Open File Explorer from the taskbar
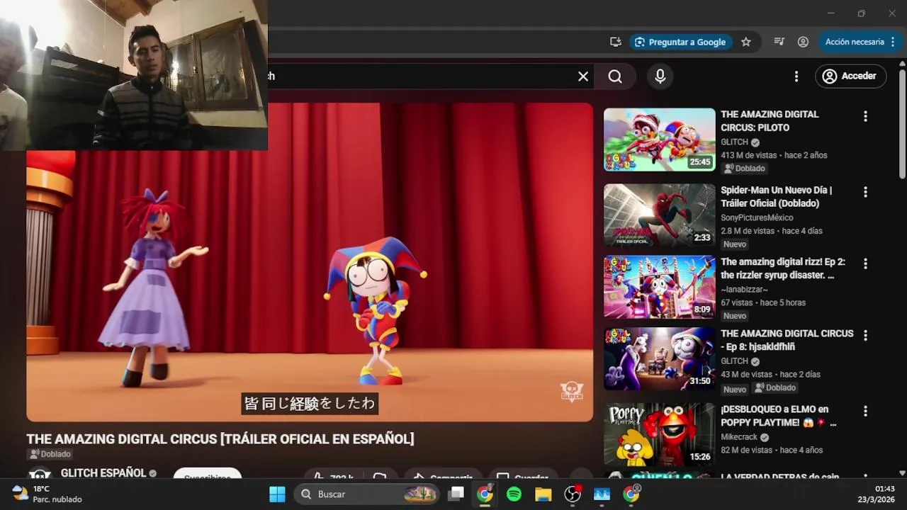 (x=543, y=494)
